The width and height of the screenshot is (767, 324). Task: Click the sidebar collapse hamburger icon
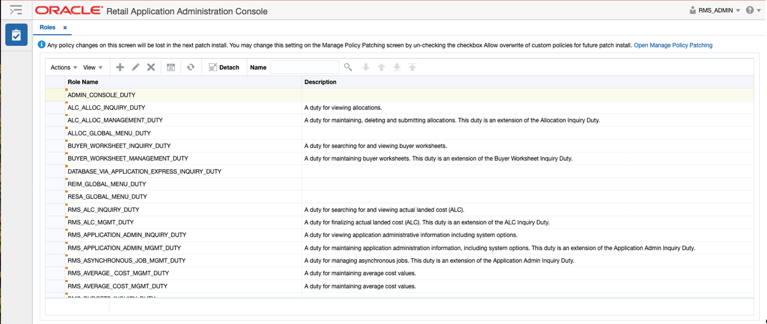16,9
